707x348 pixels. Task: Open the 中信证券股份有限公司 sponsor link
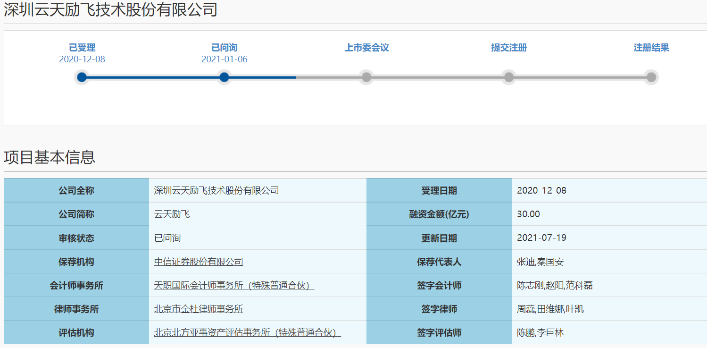pyautogui.click(x=199, y=262)
